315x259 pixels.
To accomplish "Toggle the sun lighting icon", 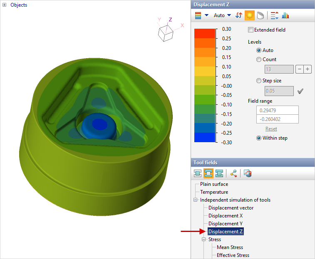I will click(x=250, y=16).
